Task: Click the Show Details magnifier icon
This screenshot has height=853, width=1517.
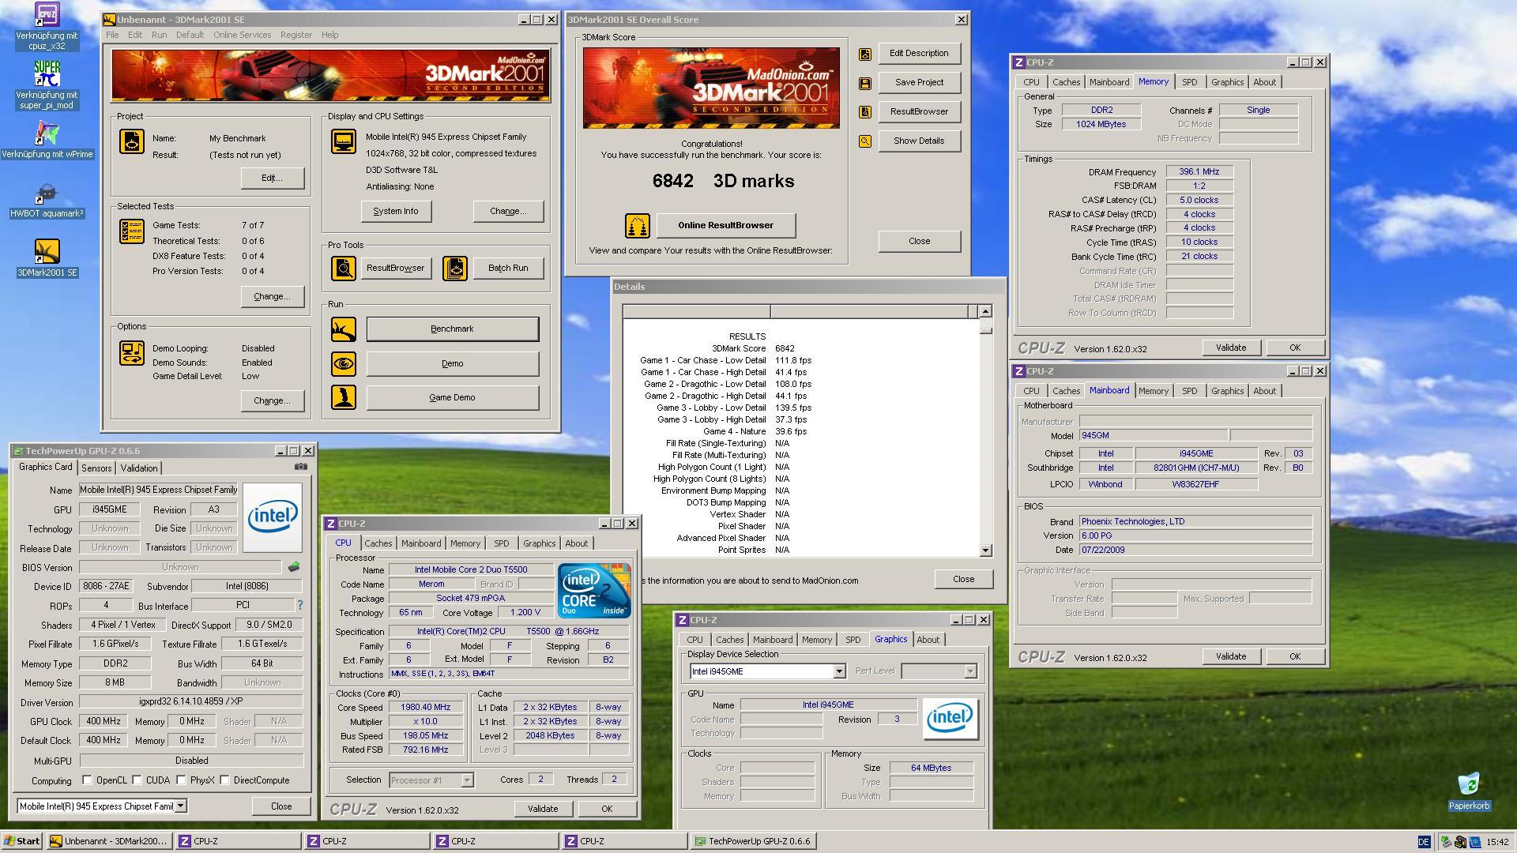Action: pos(865,141)
